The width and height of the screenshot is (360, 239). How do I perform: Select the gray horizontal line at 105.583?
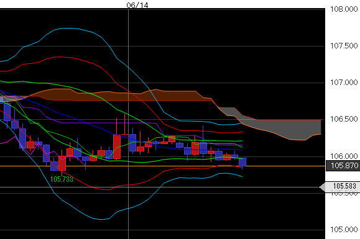pos(162,187)
